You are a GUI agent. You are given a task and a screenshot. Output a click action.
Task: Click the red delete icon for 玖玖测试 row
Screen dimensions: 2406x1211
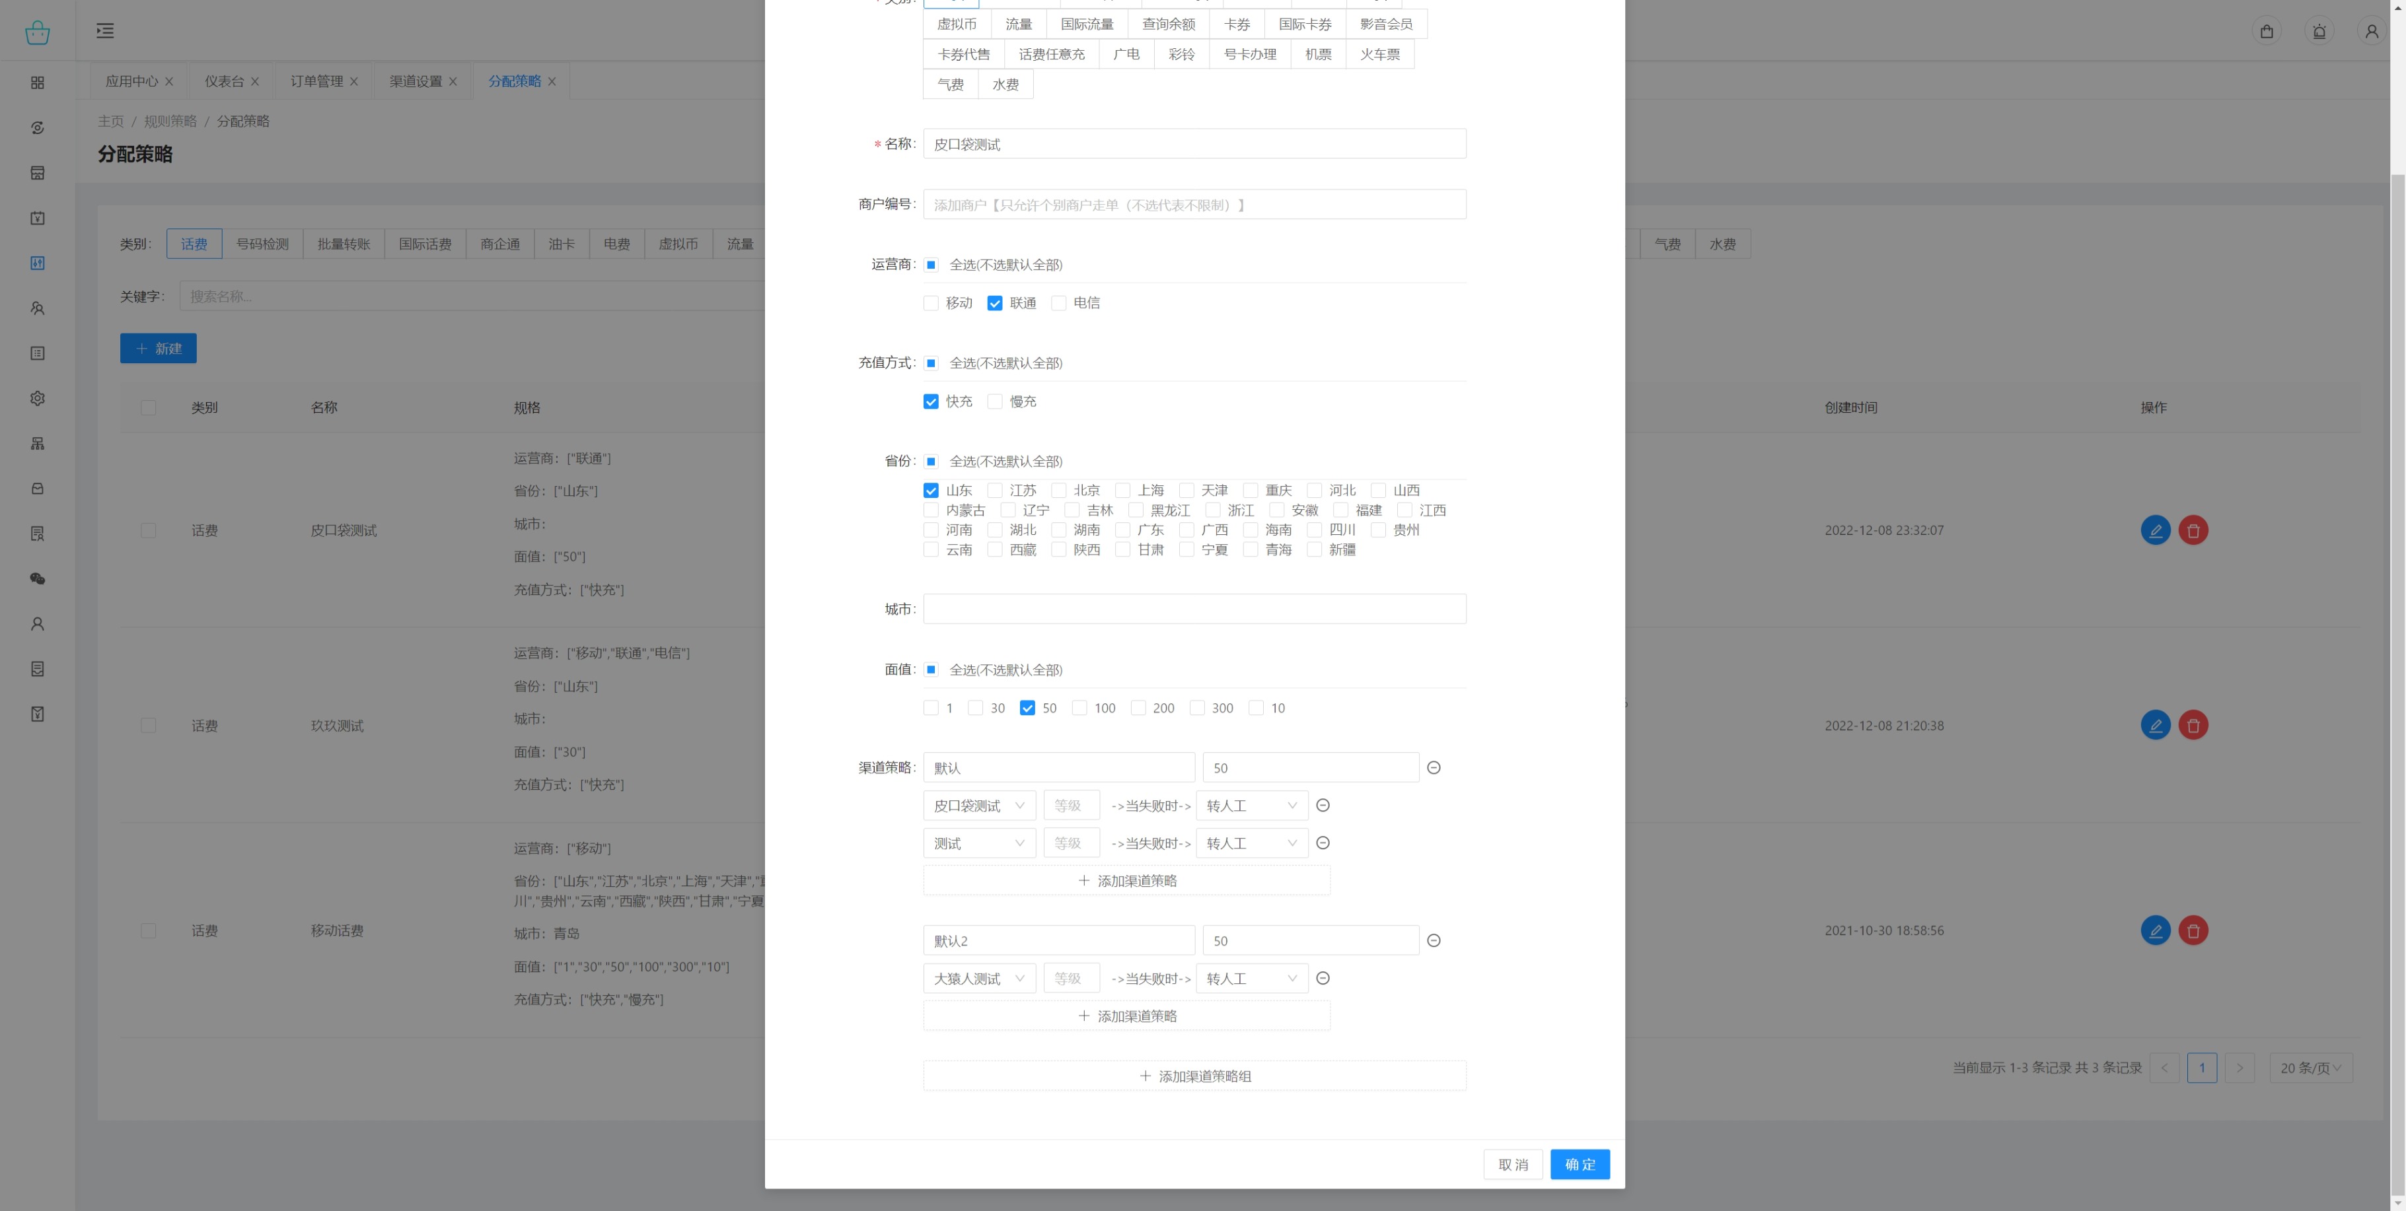pos(2193,726)
